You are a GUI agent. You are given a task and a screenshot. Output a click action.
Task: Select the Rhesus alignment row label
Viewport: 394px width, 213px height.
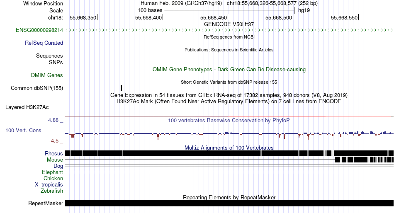pos(54,153)
